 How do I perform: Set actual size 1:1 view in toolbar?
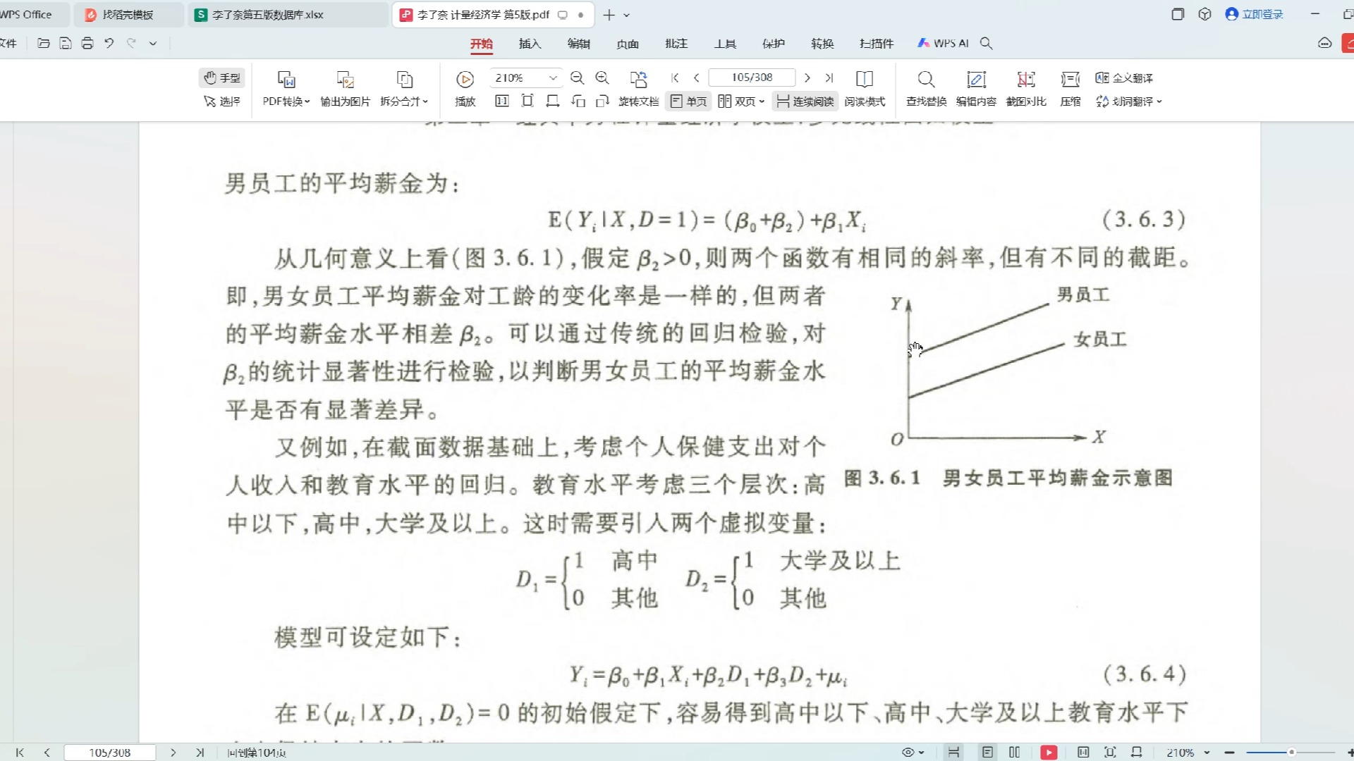[x=502, y=101]
